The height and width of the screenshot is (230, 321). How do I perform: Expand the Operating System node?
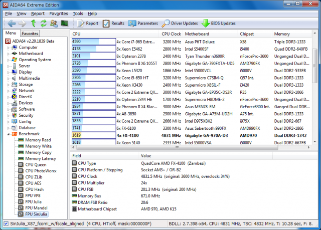[x=9, y=60]
